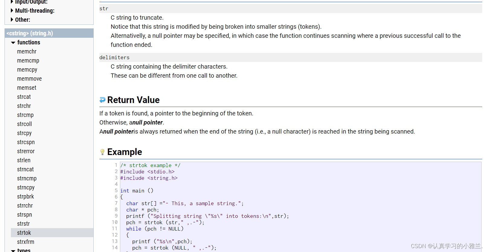This screenshot has height=252, width=487.
Task: Collapse the functions tree list
Action: [x=13, y=43]
